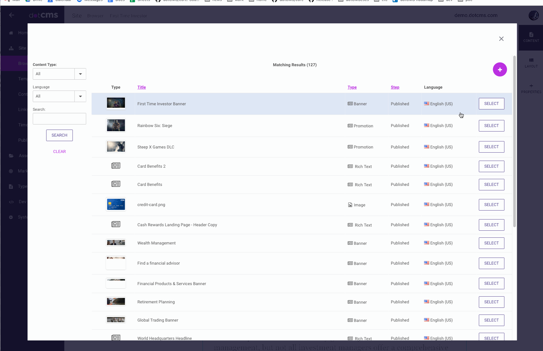This screenshot has height=351, width=543.
Task: Expand the PROPERTIES panel
Action: pyautogui.click(x=531, y=88)
